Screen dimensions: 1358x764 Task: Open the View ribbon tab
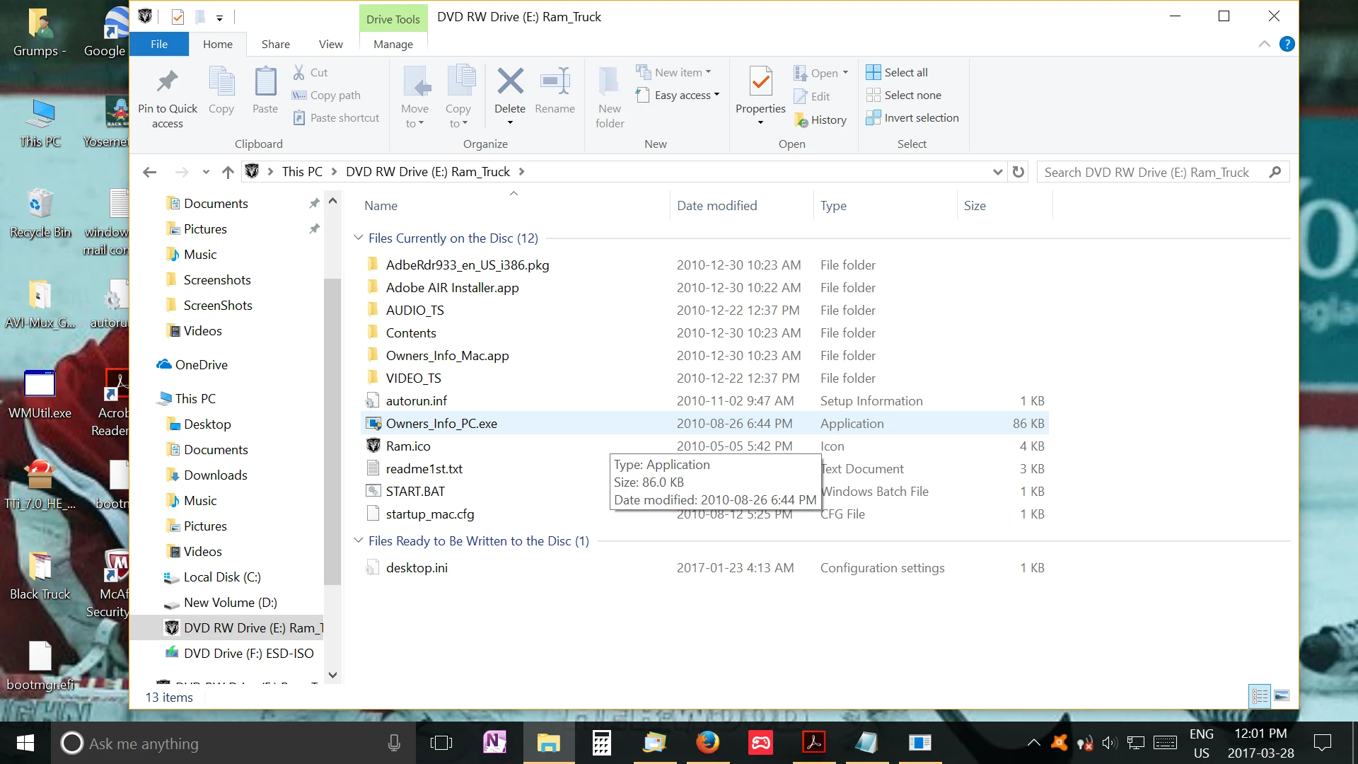[330, 44]
